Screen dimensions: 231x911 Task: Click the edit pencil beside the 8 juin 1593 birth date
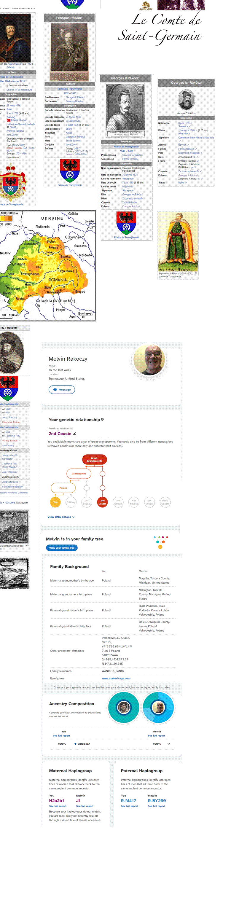tap(192, 123)
